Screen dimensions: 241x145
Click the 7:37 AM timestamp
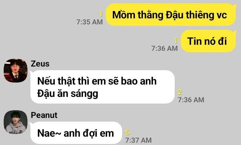pos(139,140)
